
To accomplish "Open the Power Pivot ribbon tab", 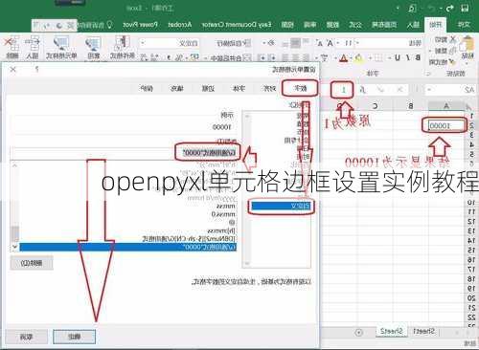I will pos(140,25).
